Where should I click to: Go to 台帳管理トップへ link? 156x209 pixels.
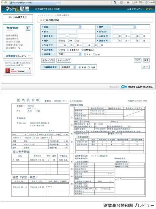(134, 9)
